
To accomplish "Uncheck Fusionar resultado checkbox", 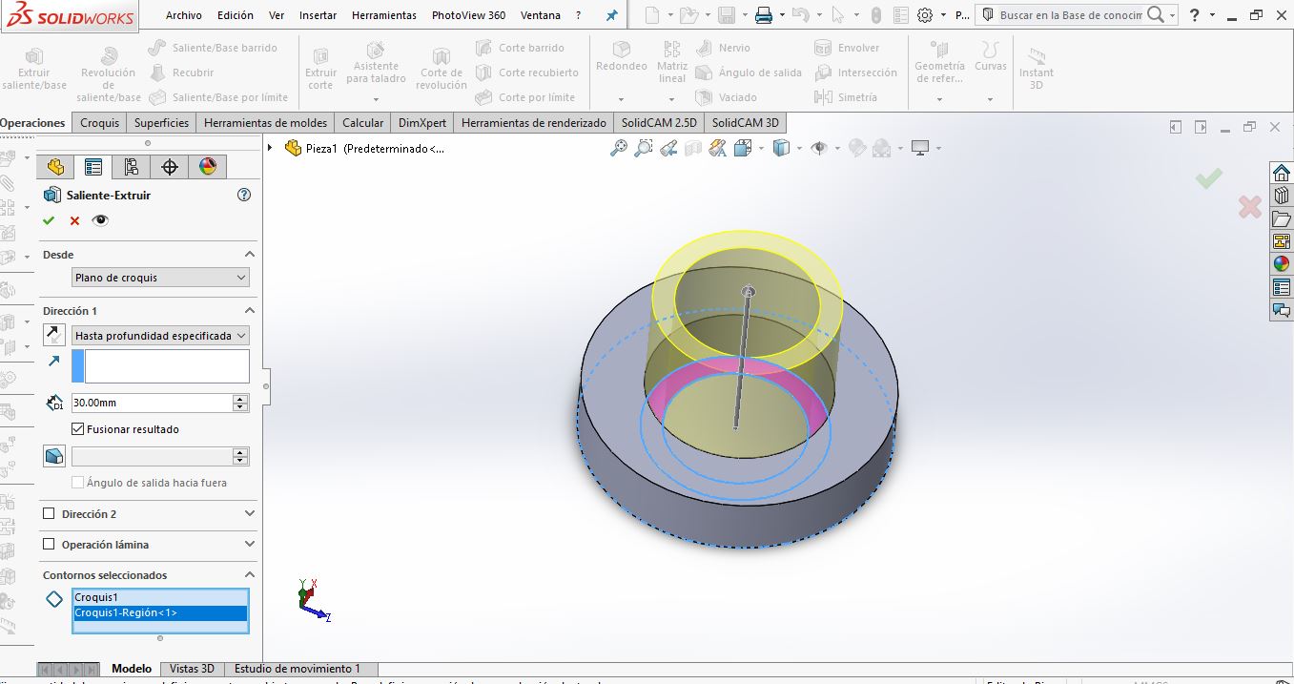I will 78,429.
